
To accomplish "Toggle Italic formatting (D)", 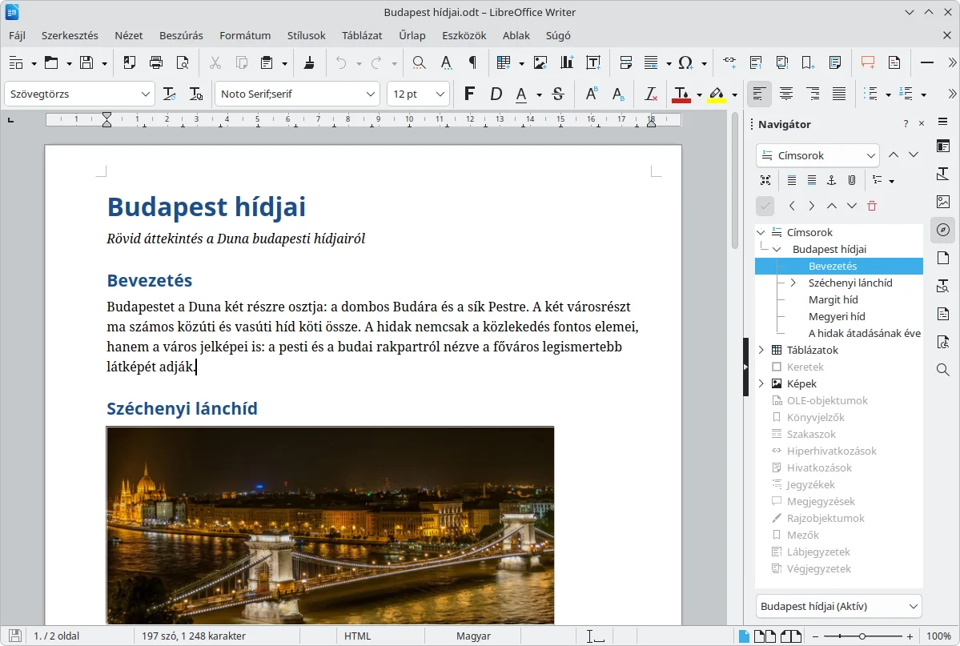I will point(496,94).
